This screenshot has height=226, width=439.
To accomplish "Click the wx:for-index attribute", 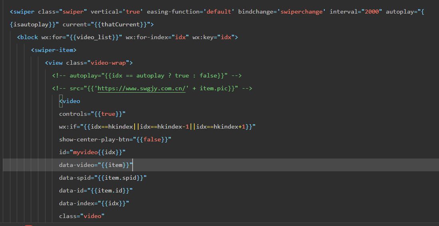I will (147, 37).
